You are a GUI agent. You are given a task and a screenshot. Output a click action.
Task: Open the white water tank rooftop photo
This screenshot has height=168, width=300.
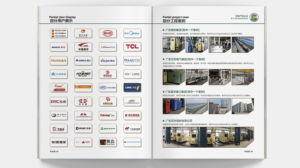pos(220,106)
